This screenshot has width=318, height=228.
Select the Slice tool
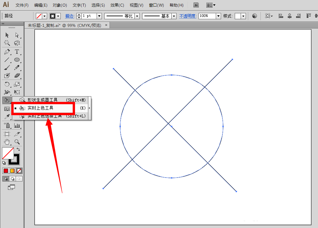pyautogui.click(x=17, y=134)
